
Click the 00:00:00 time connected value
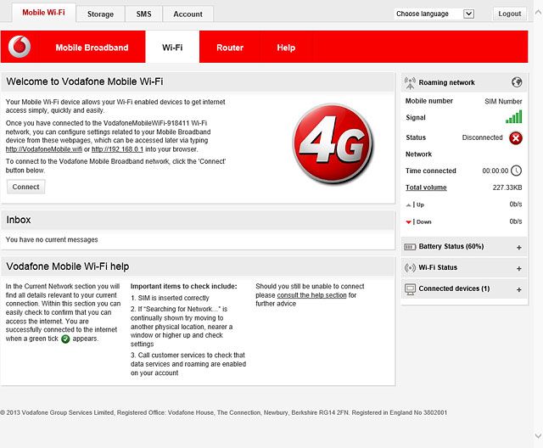pos(495,171)
